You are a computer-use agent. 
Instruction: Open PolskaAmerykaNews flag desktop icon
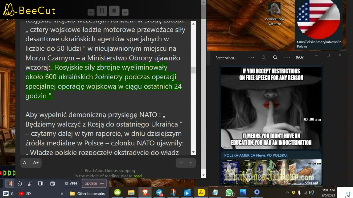(319, 24)
